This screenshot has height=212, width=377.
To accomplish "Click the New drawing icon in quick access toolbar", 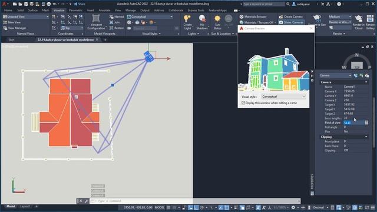I will pos(15,4).
